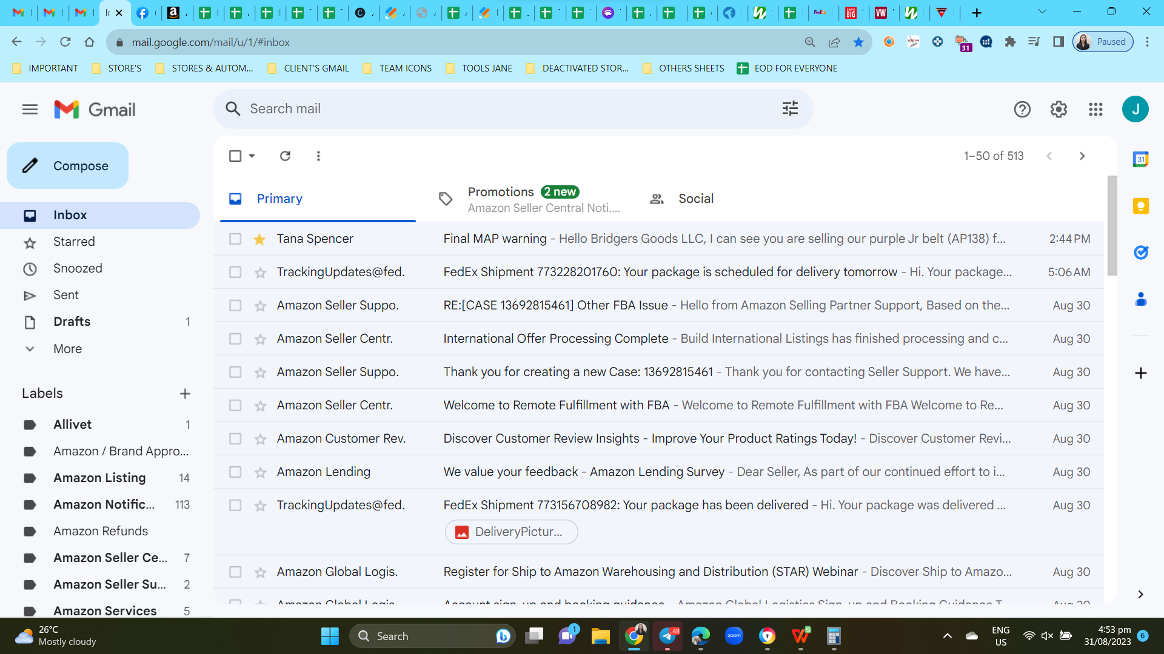Open STORE'S bookmarks folder
The height and width of the screenshot is (654, 1164).
[x=117, y=68]
